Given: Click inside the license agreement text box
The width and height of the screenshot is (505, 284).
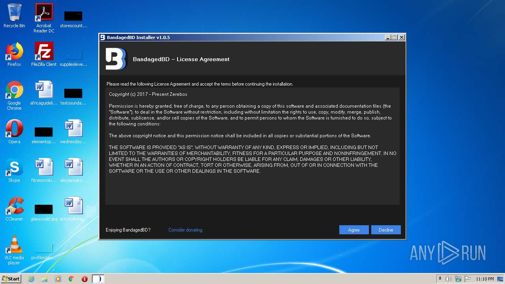Looking at the screenshot, I should (x=252, y=146).
